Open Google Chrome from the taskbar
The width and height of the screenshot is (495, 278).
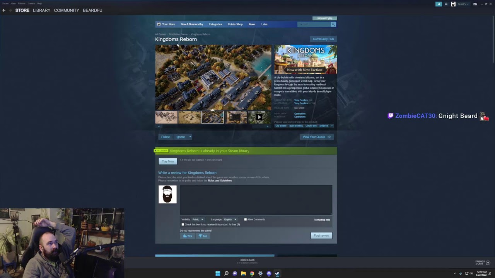pos(252,273)
